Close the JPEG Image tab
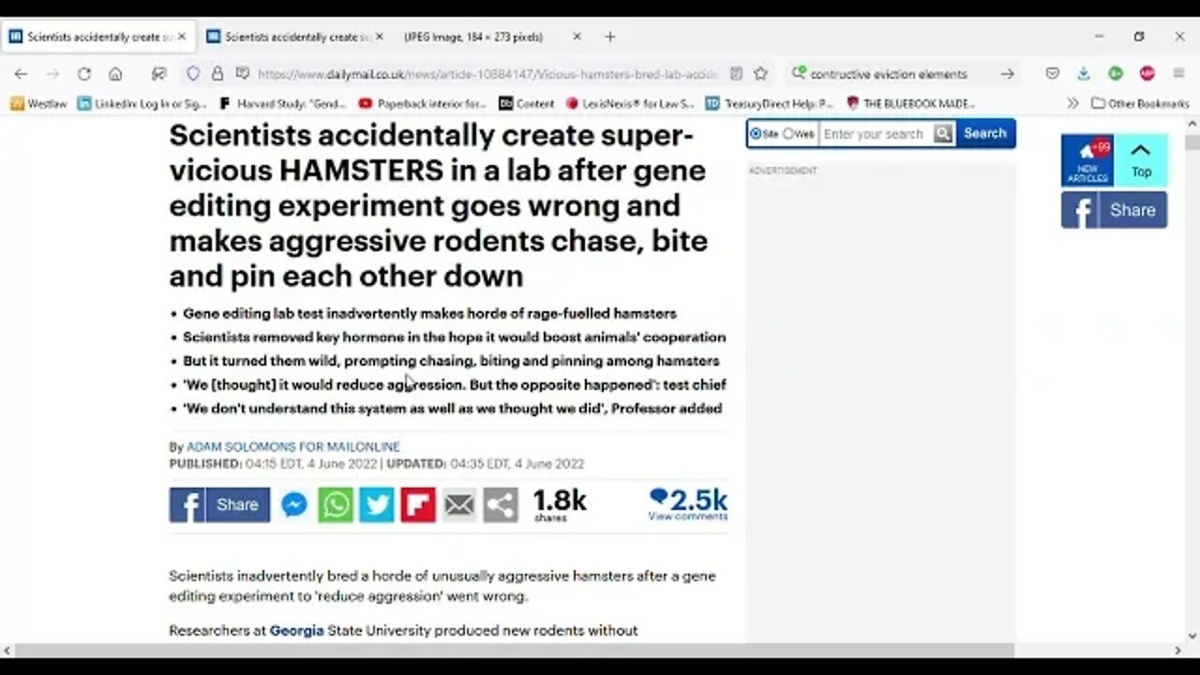This screenshot has height=675, width=1200. pyautogui.click(x=577, y=37)
